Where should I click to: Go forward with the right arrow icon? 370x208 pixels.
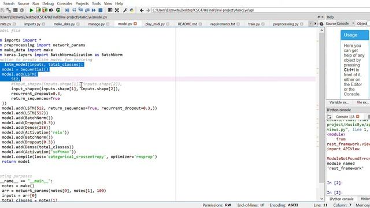coord(148,10)
